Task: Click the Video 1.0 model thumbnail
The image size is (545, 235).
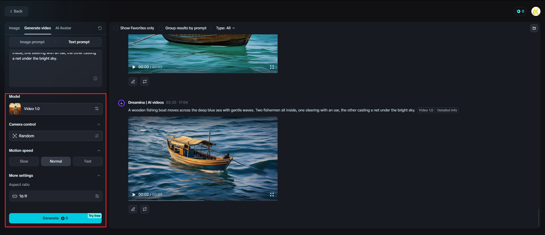Action: (15, 109)
